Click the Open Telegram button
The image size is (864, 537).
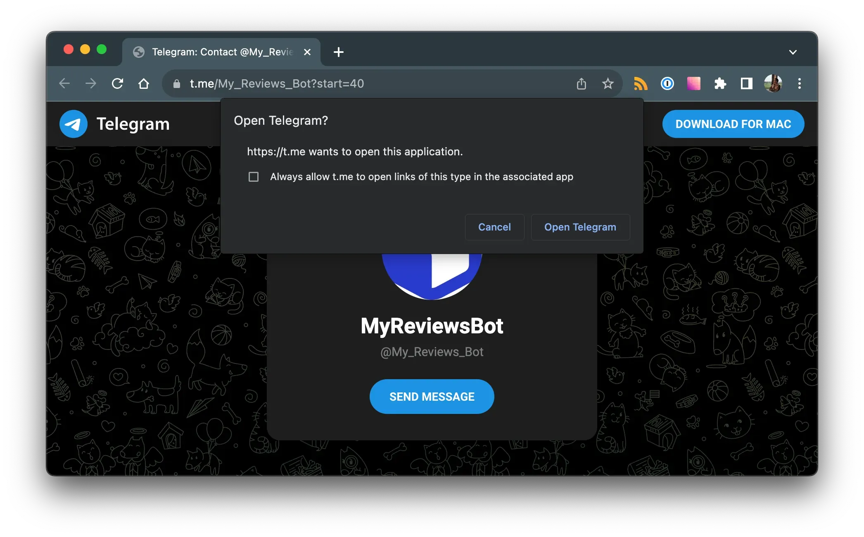580,227
